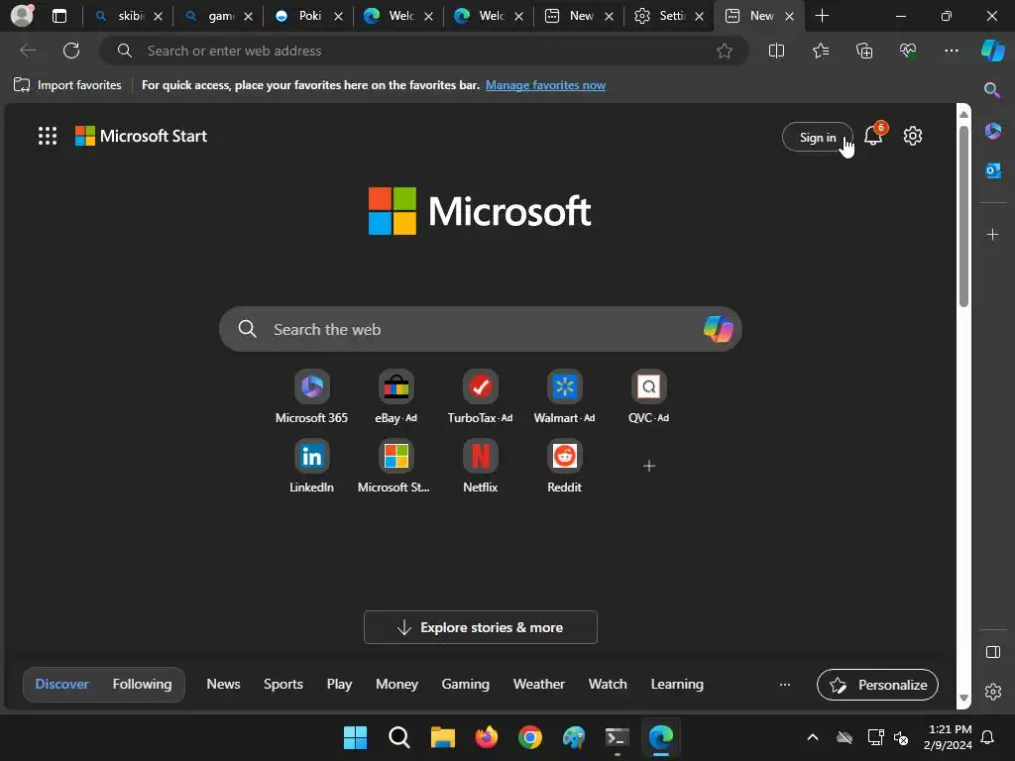This screenshot has width=1015, height=761.
Task: Launch Firefox from the taskbar
Action: 486,737
